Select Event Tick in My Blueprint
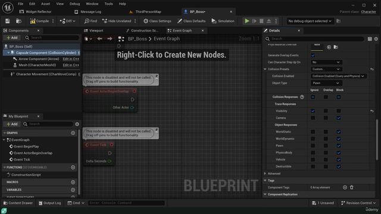This screenshot has width=381, height=214. (x=22, y=160)
